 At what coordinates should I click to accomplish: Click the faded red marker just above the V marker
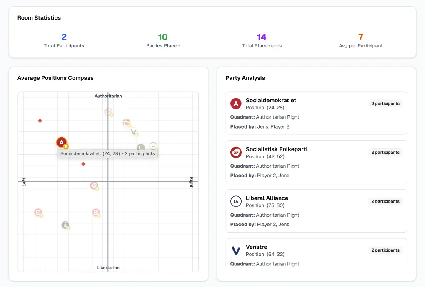[x=127, y=123]
